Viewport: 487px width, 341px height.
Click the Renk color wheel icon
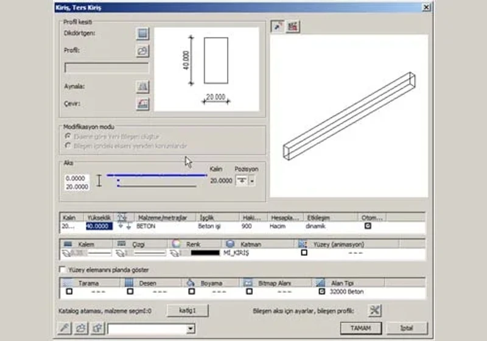176,244
